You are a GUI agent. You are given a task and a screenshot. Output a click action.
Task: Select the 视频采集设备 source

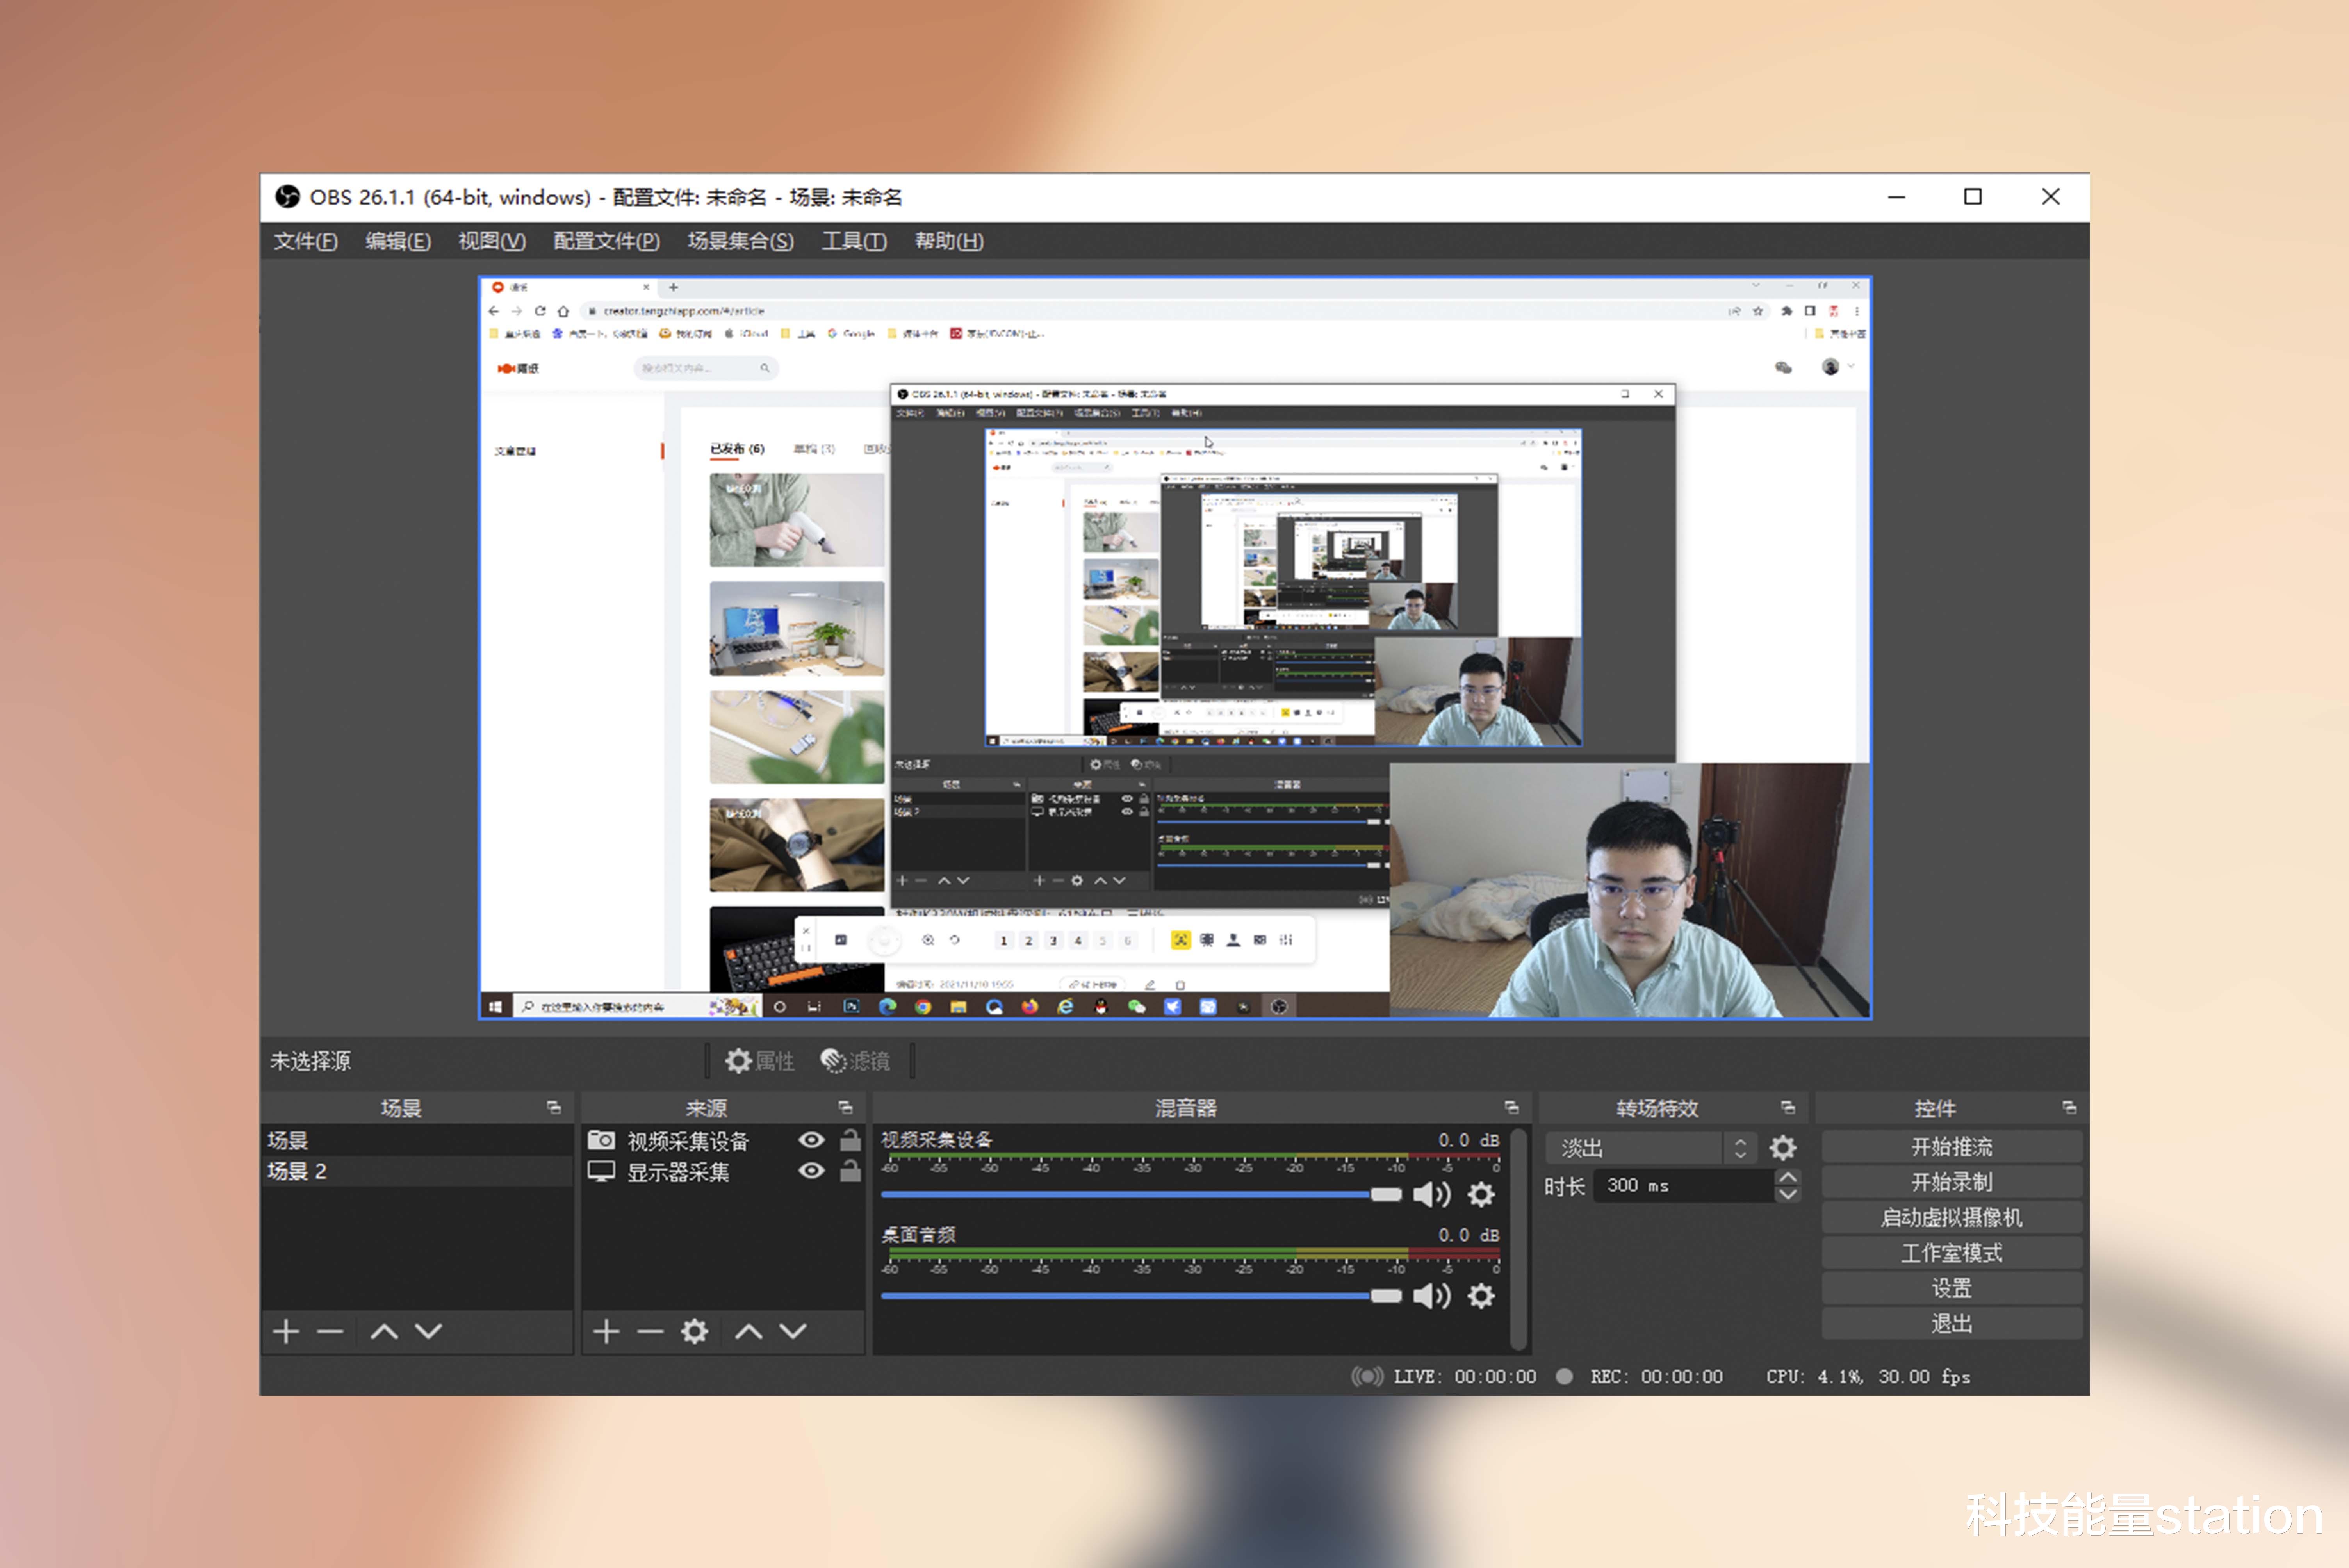pyautogui.click(x=688, y=1141)
